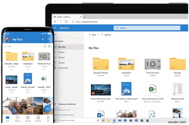The image size is (189, 125).
Task: Select My files in web sidebar
Action: 69,47
